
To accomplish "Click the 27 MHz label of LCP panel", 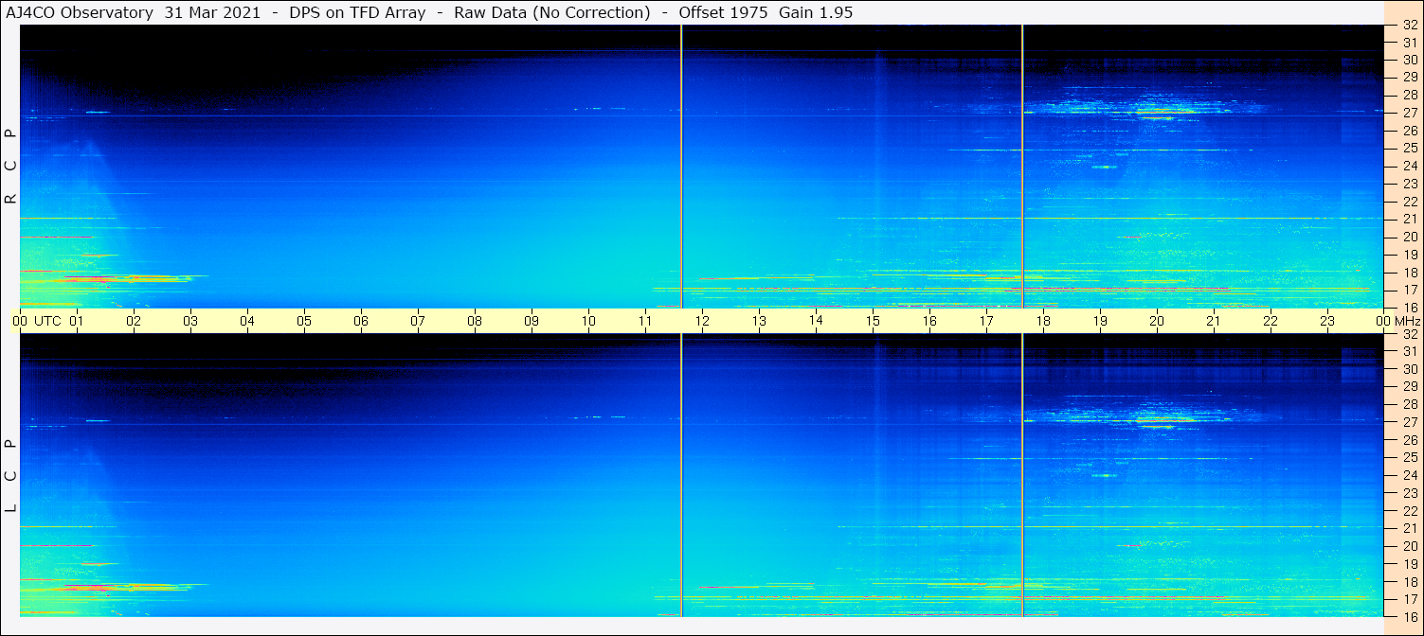I will coord(1410,422).
